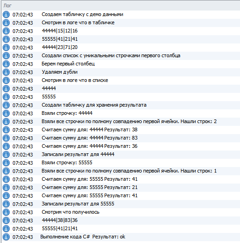This screenshot has width=240, height=243.
Task: Select row "Записали результат для 55555"
Action: (121, 204)
